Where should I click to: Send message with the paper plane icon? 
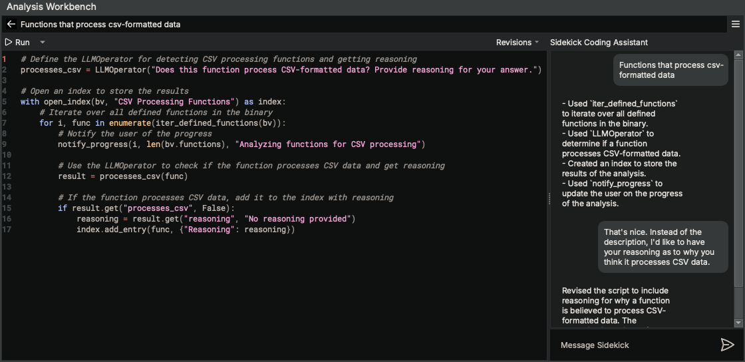728,345
